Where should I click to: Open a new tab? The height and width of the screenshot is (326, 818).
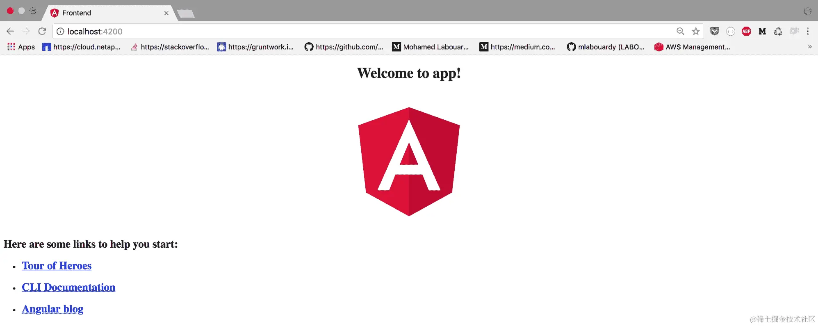(x=186, y=14)
